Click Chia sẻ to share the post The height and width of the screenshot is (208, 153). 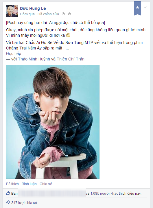coord(46,184)
